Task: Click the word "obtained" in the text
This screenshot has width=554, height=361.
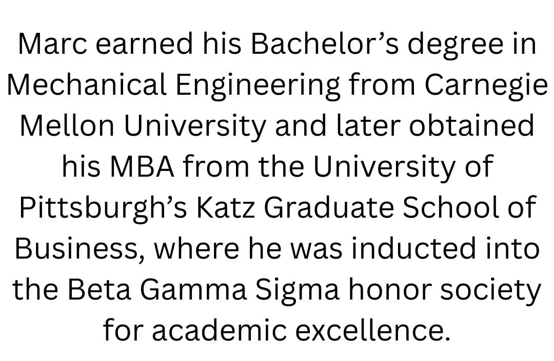Action: pos(471,125)
